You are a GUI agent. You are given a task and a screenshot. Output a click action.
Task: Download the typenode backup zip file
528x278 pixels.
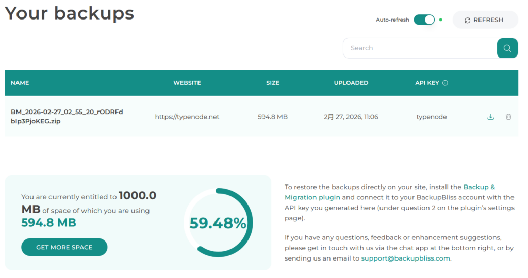tap(491, 117)
